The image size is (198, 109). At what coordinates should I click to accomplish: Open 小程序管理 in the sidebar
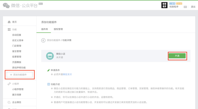coord(18,89)
